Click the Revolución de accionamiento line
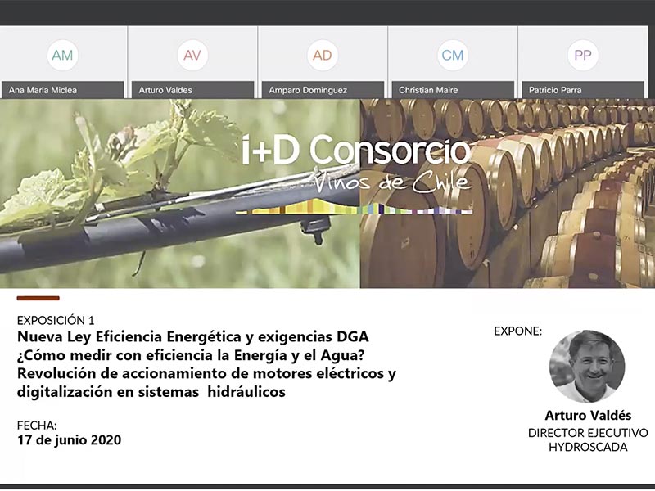The width and height of the screenshot is (655, 491). click(206, 373)
